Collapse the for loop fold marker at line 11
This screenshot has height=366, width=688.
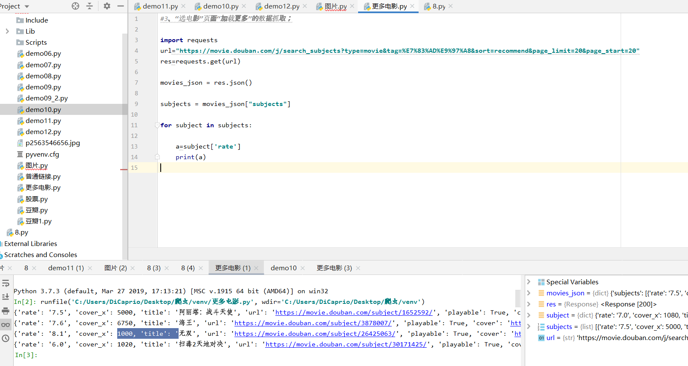pyautogui.click(x=157, y=125)
